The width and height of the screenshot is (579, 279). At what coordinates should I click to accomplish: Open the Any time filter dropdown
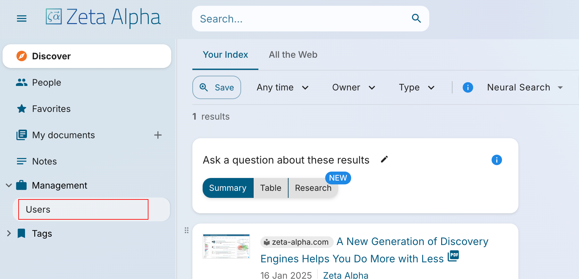pyautogui.click(x=282, y=87)
